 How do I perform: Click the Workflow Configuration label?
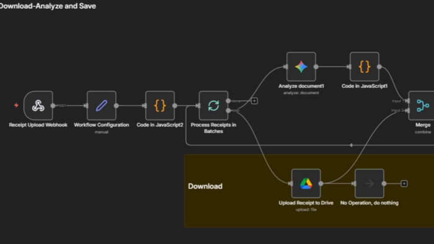coord(102,125)
